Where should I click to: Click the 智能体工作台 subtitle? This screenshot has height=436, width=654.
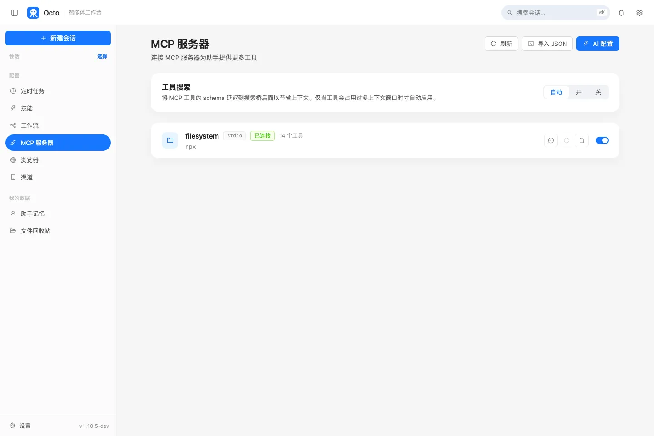[85, 13]
